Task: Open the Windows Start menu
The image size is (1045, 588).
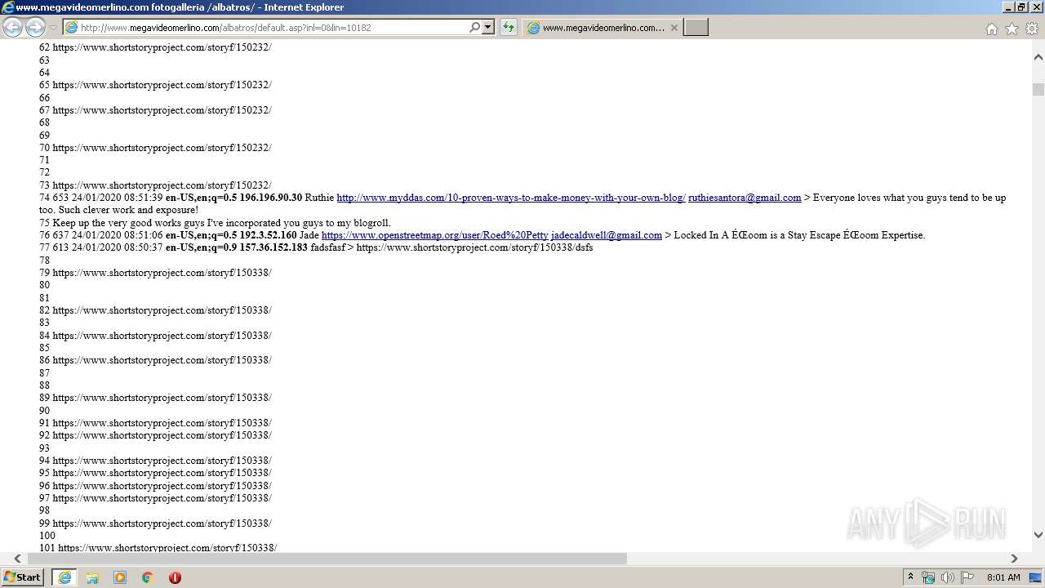Action: (22, 577)
